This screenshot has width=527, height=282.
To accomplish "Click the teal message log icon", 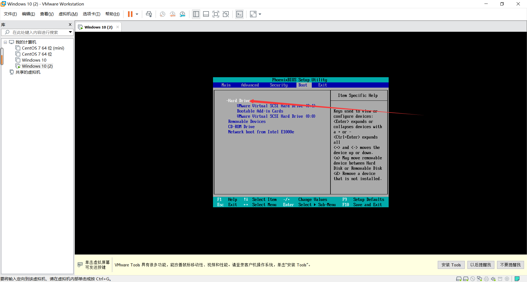I will [x=517, y=279].
